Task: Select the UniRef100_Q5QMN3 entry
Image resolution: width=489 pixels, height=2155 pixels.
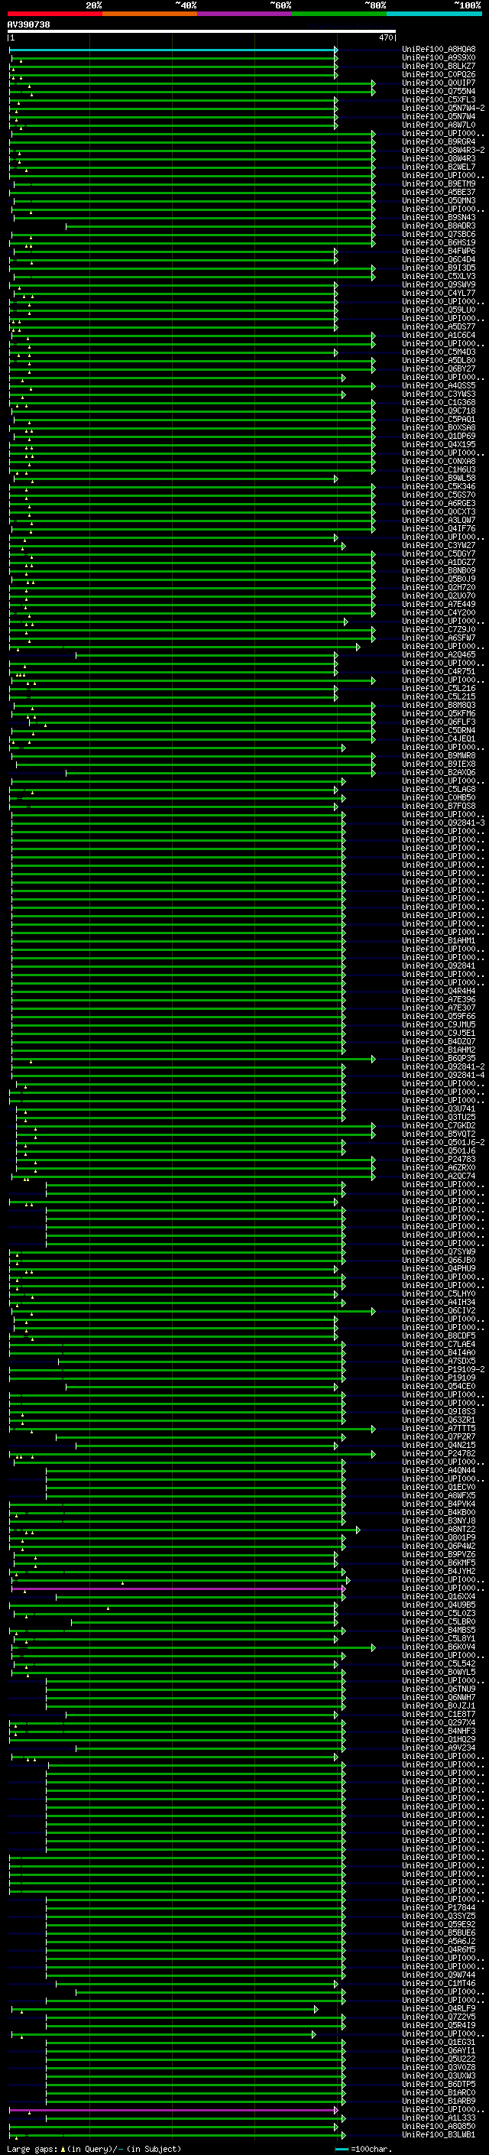Action: click(x=439, y=201)
